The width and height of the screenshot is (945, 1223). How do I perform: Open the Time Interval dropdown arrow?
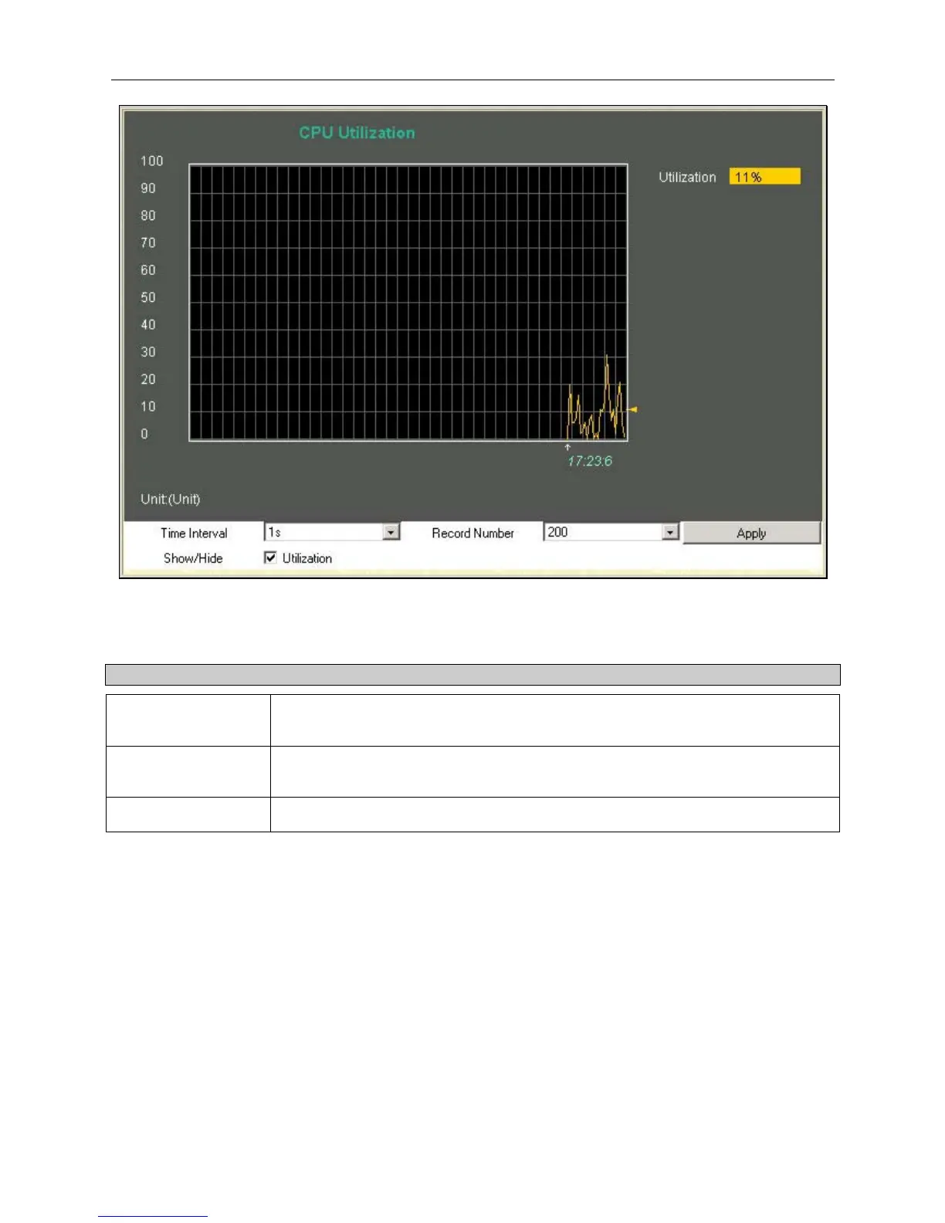coord(391,532)
